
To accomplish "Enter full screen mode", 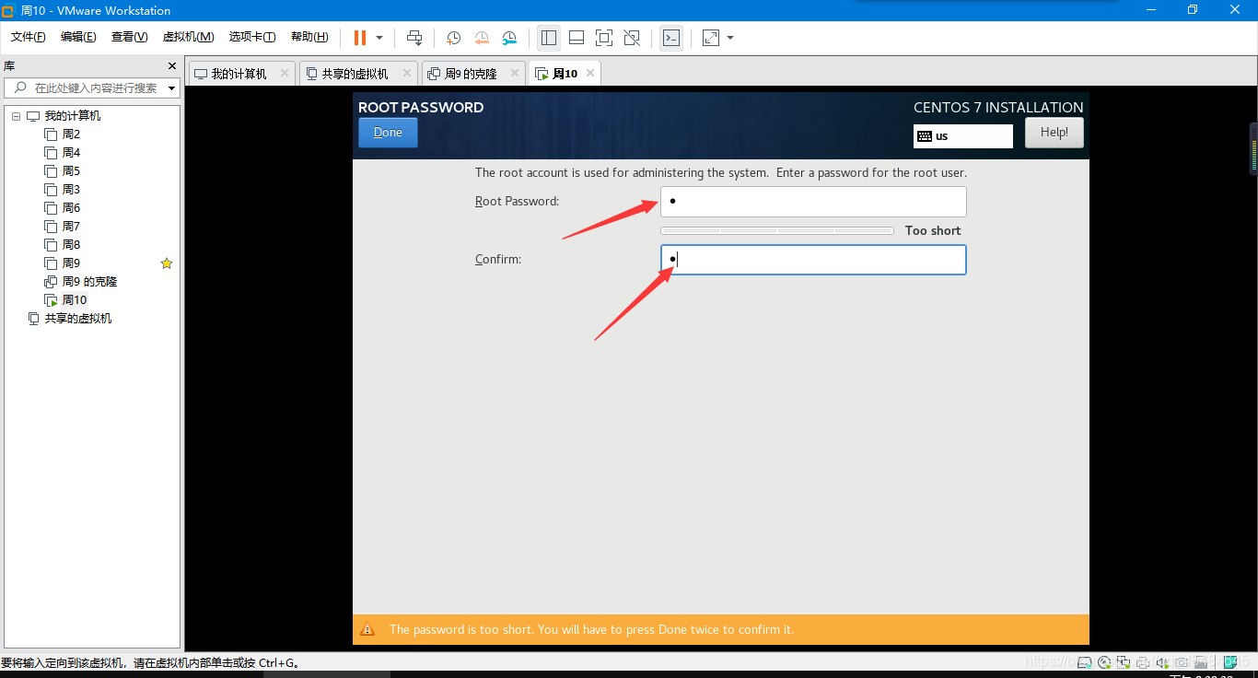I will pos(604,38).
